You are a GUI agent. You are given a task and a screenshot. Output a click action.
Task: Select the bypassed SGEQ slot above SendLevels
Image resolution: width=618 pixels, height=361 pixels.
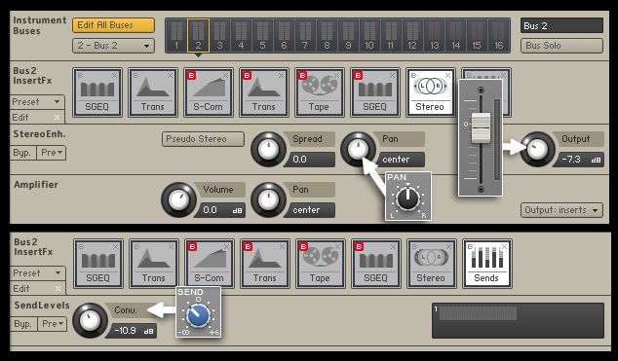(x=375, y=264)
